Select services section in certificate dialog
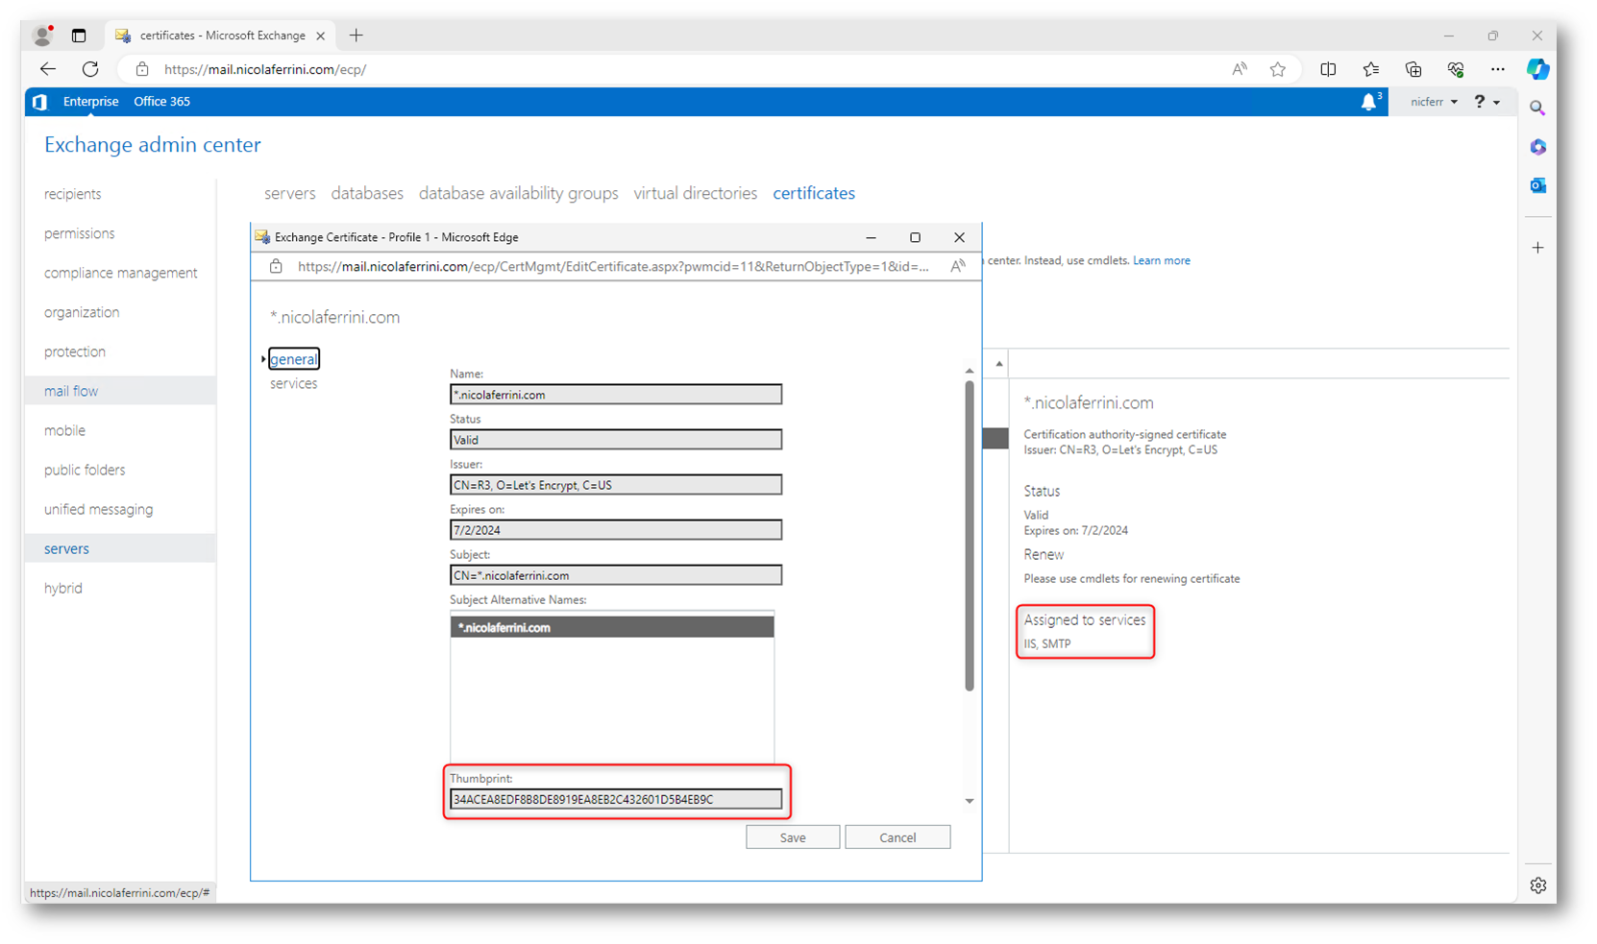 (293, 383)
